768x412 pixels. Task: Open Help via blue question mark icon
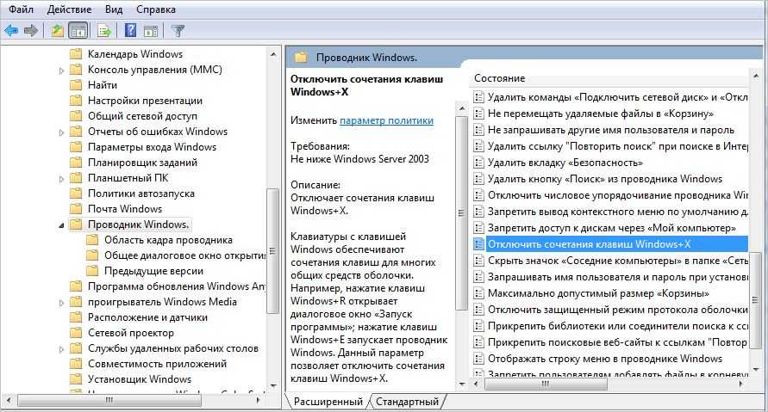[x=130, y=31]
